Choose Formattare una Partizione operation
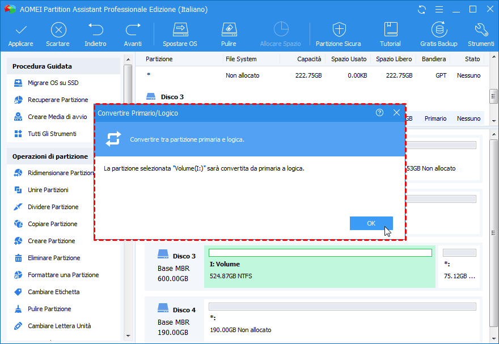The width and height of the screenshot is (499, 344). 64,275
